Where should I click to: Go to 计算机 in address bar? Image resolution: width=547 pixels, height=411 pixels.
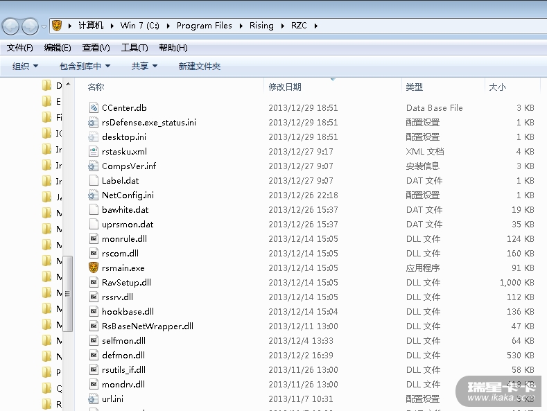91,26
